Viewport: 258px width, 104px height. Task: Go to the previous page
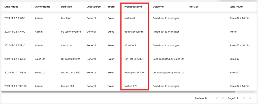click(223, 98)
